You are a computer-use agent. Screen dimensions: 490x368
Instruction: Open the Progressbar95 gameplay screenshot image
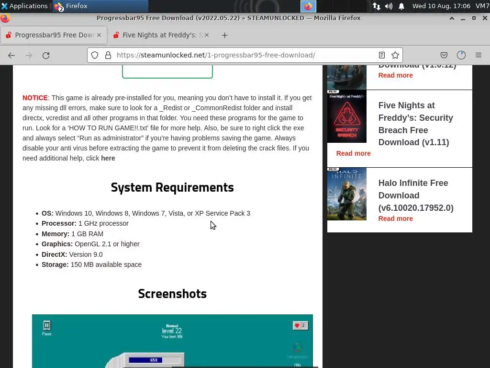pos(172,341)
